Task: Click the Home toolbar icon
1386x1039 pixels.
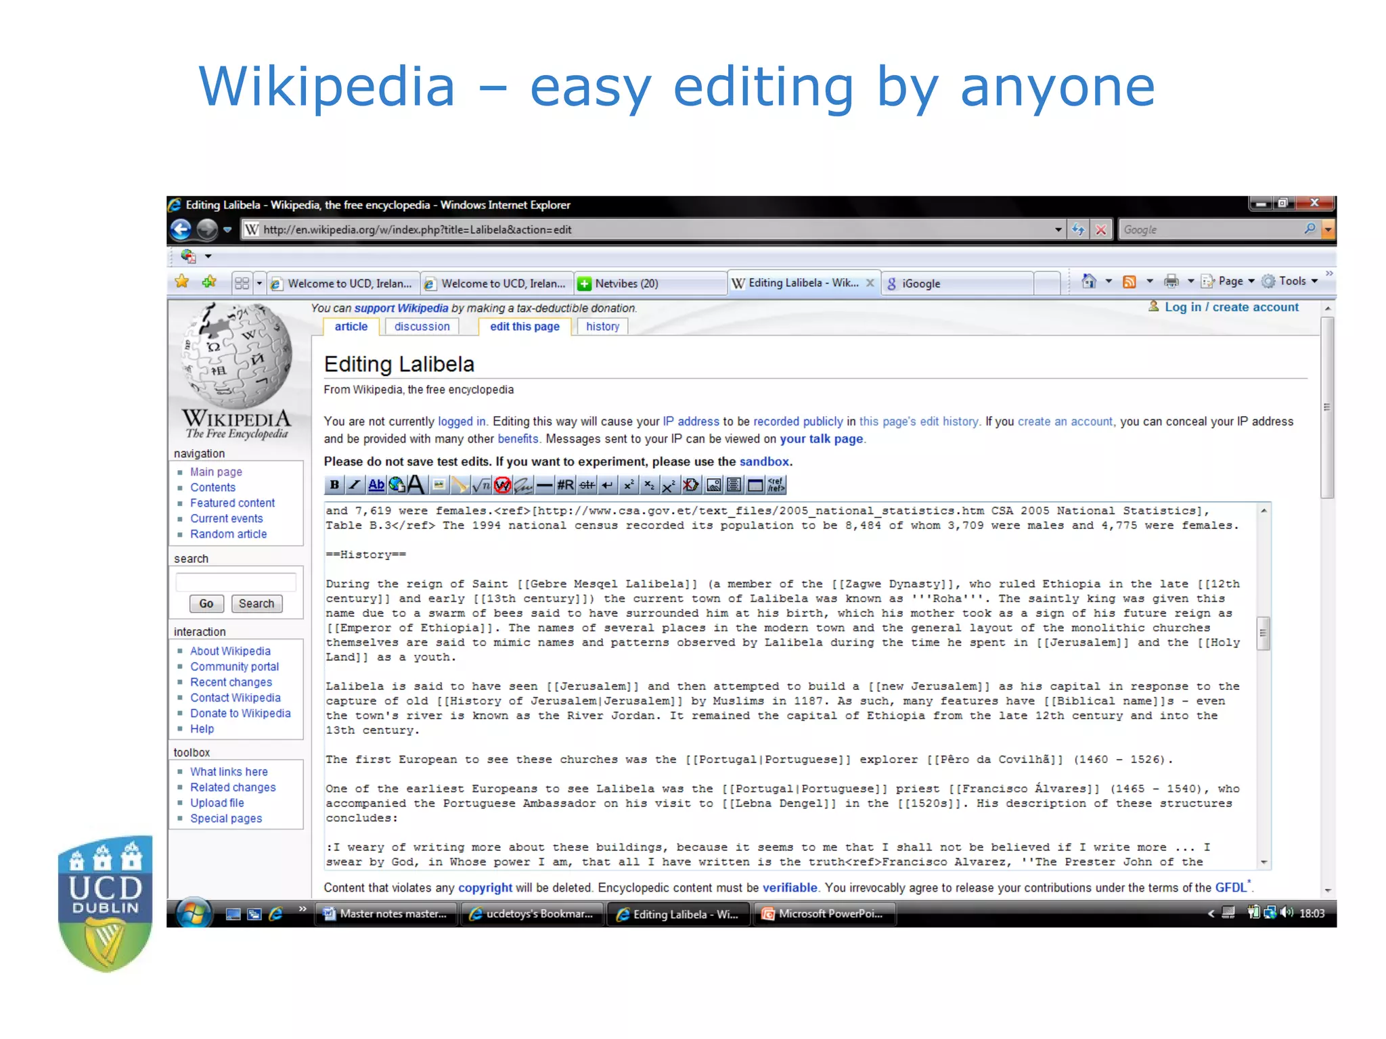Action: tap(1088, 281)
